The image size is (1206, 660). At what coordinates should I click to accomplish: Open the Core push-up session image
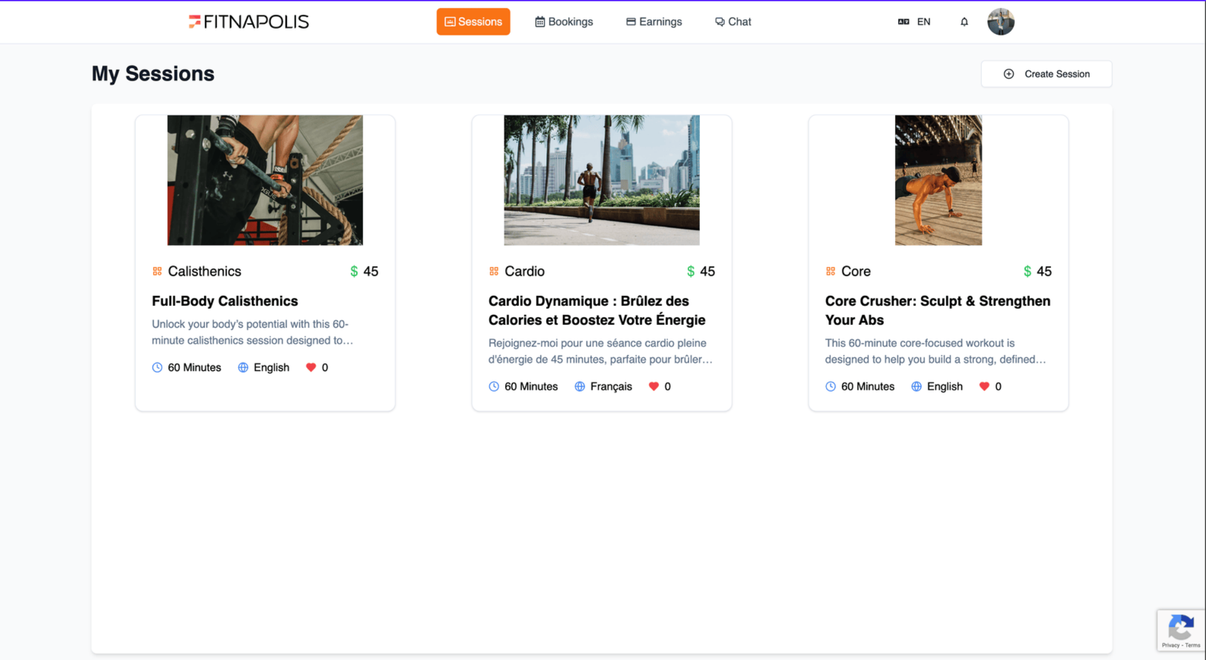(x=938, y=180)
